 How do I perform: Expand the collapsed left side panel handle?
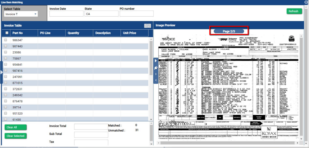click(2, 72)
